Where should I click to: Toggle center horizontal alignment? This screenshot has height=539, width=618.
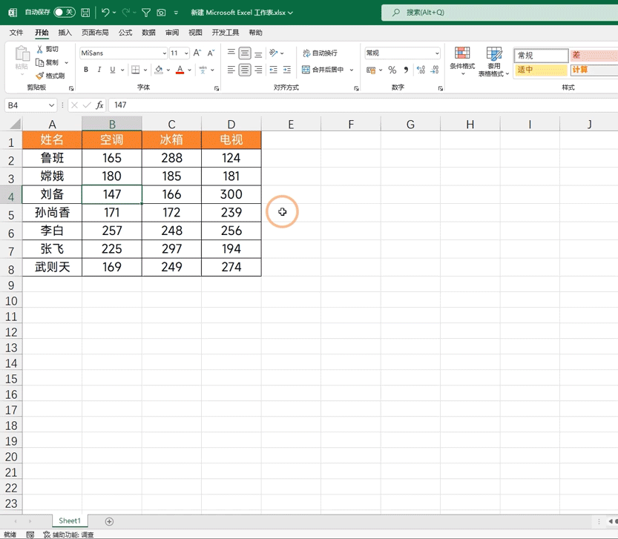click(245, 70)
